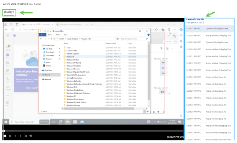Open File Explorer from the taskbar
Viewport: 237px width, 143px height.
pos(68,122)
